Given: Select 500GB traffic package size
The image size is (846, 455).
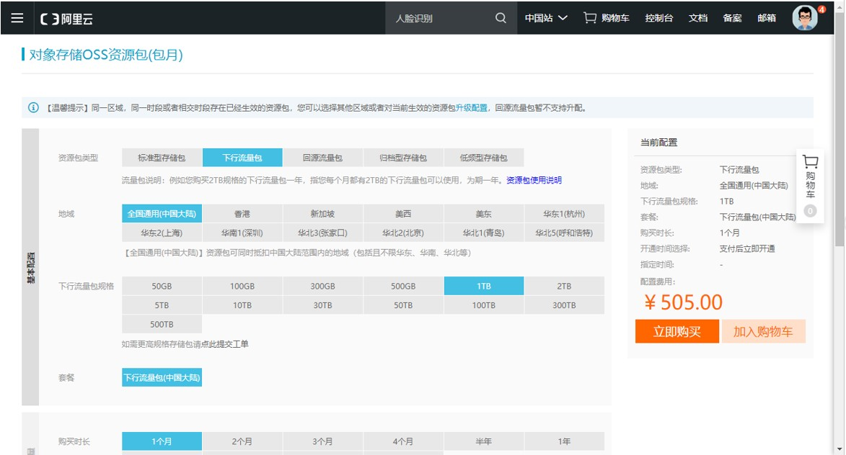Looking at the screenshot, I should pos(403,286).
